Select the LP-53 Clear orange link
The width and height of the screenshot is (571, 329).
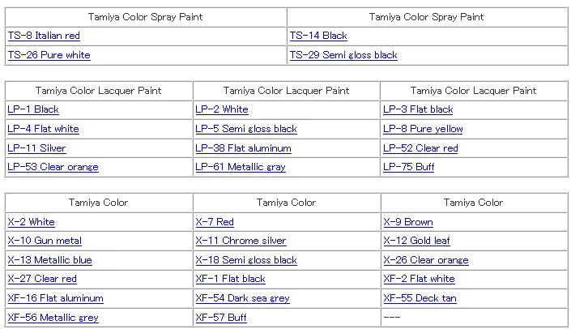pos(53,167)
